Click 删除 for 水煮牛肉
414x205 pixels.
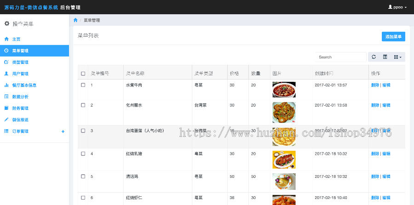375,85
